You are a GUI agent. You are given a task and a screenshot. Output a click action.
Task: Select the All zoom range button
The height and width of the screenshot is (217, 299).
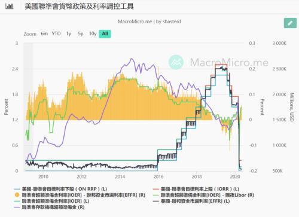(x=105, y=33)
